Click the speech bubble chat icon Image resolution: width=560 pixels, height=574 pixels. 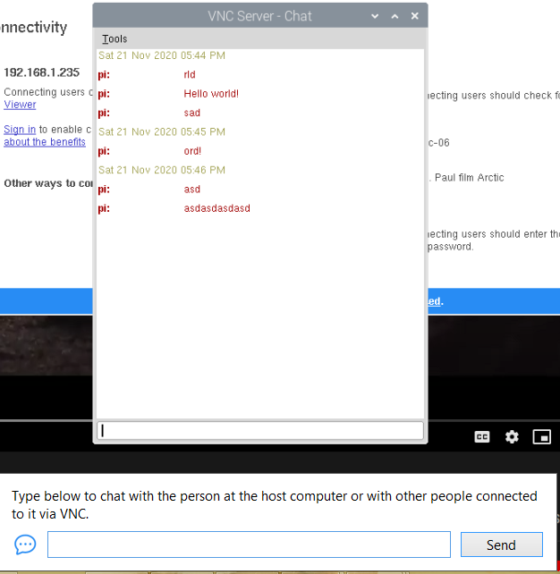[25, 544]
